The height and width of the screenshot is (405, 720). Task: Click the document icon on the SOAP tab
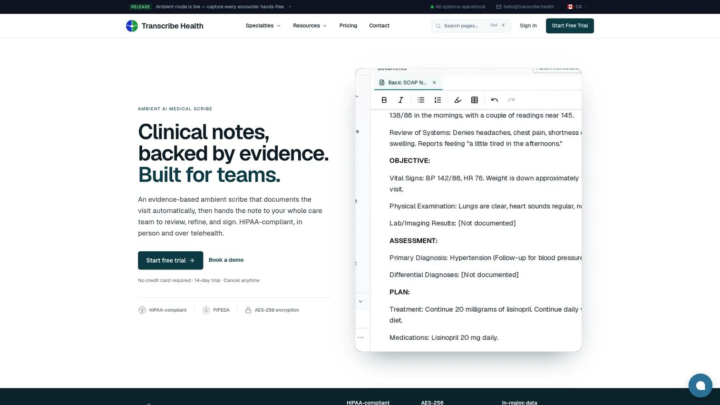[x=382, y=82]
